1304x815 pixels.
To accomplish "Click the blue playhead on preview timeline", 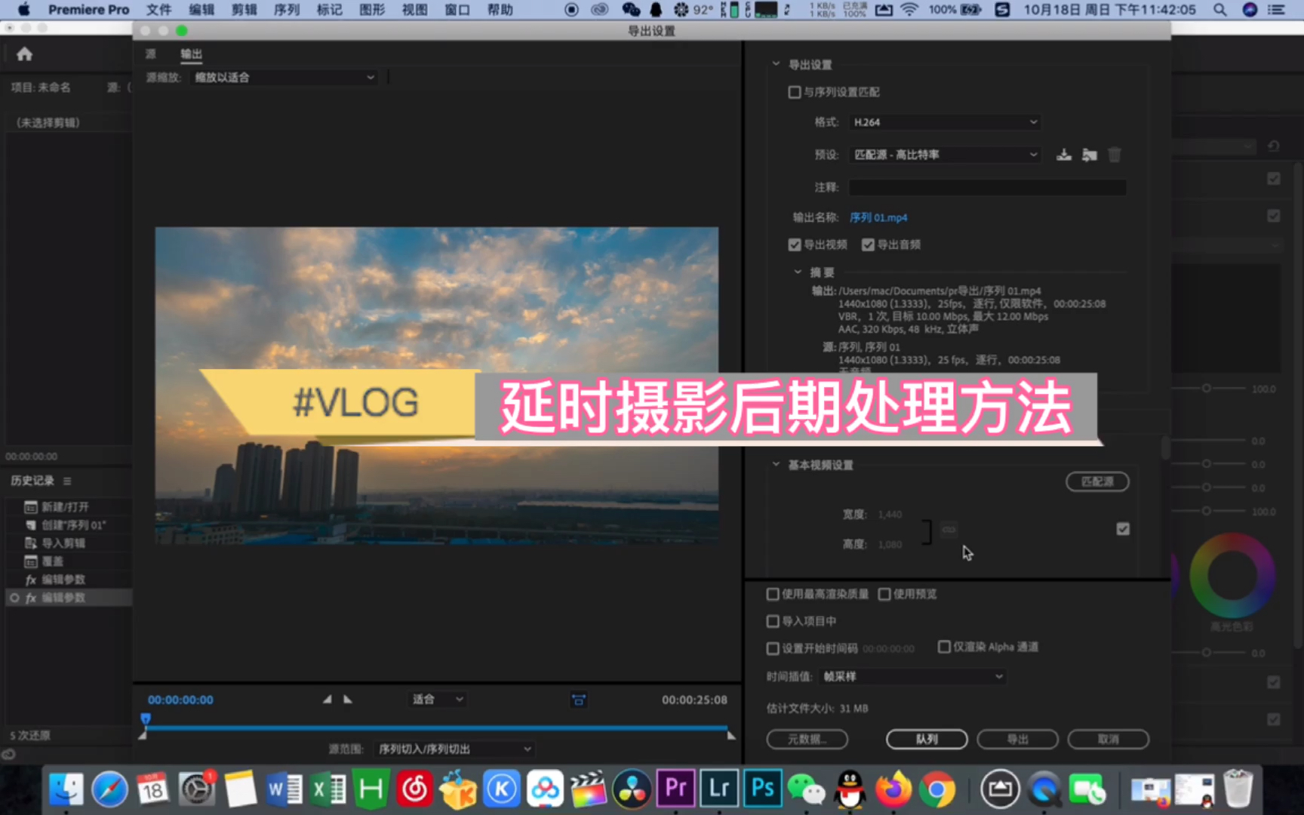I will coord(146,719).
